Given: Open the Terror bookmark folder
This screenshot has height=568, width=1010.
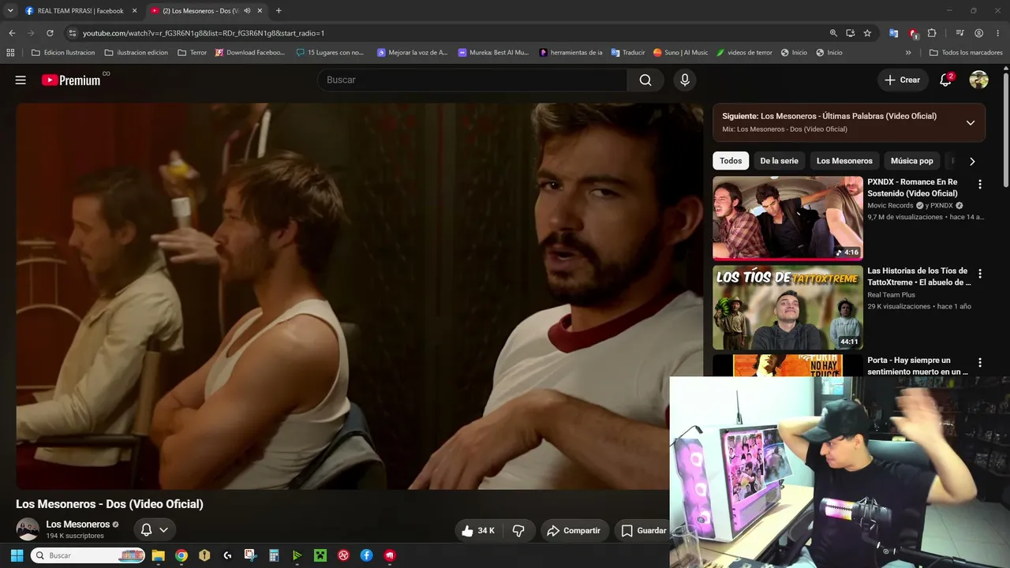Looking at the screenshot, I should (x=193, y=53).
